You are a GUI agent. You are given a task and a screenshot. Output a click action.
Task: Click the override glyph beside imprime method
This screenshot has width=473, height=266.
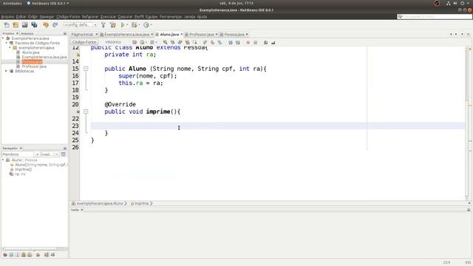pos(78,112)
